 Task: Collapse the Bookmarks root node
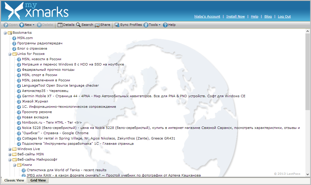pyautogui.click(x=5, y=33)
